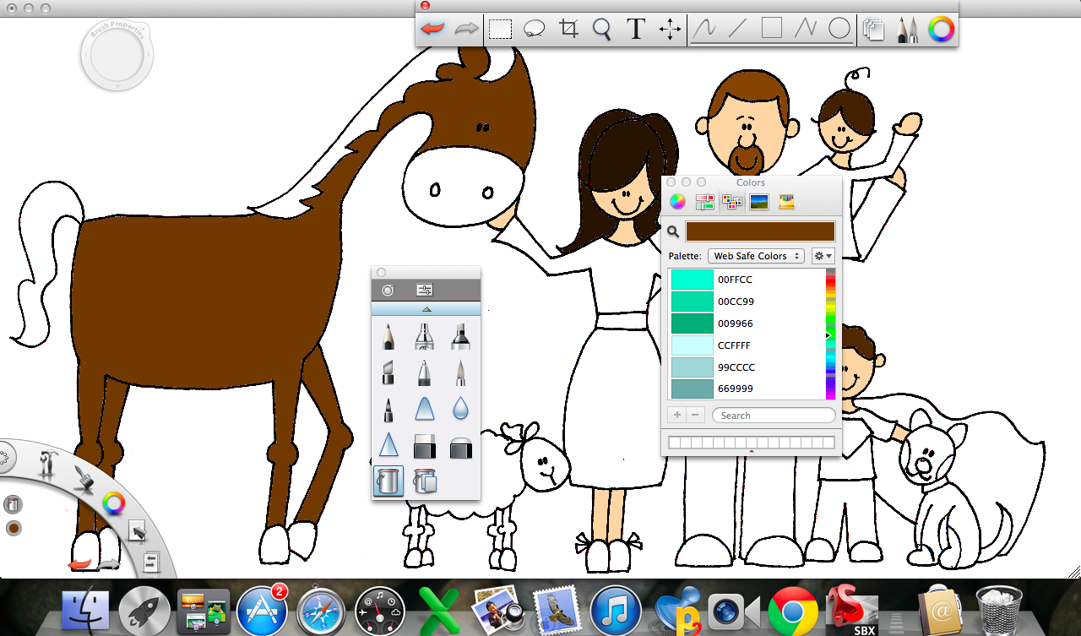
Task: Select the Crop tool
Action: click(x=569, y=30)
